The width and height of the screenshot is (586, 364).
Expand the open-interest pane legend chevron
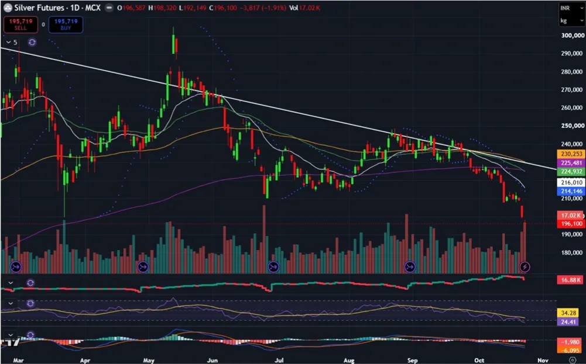11,283
